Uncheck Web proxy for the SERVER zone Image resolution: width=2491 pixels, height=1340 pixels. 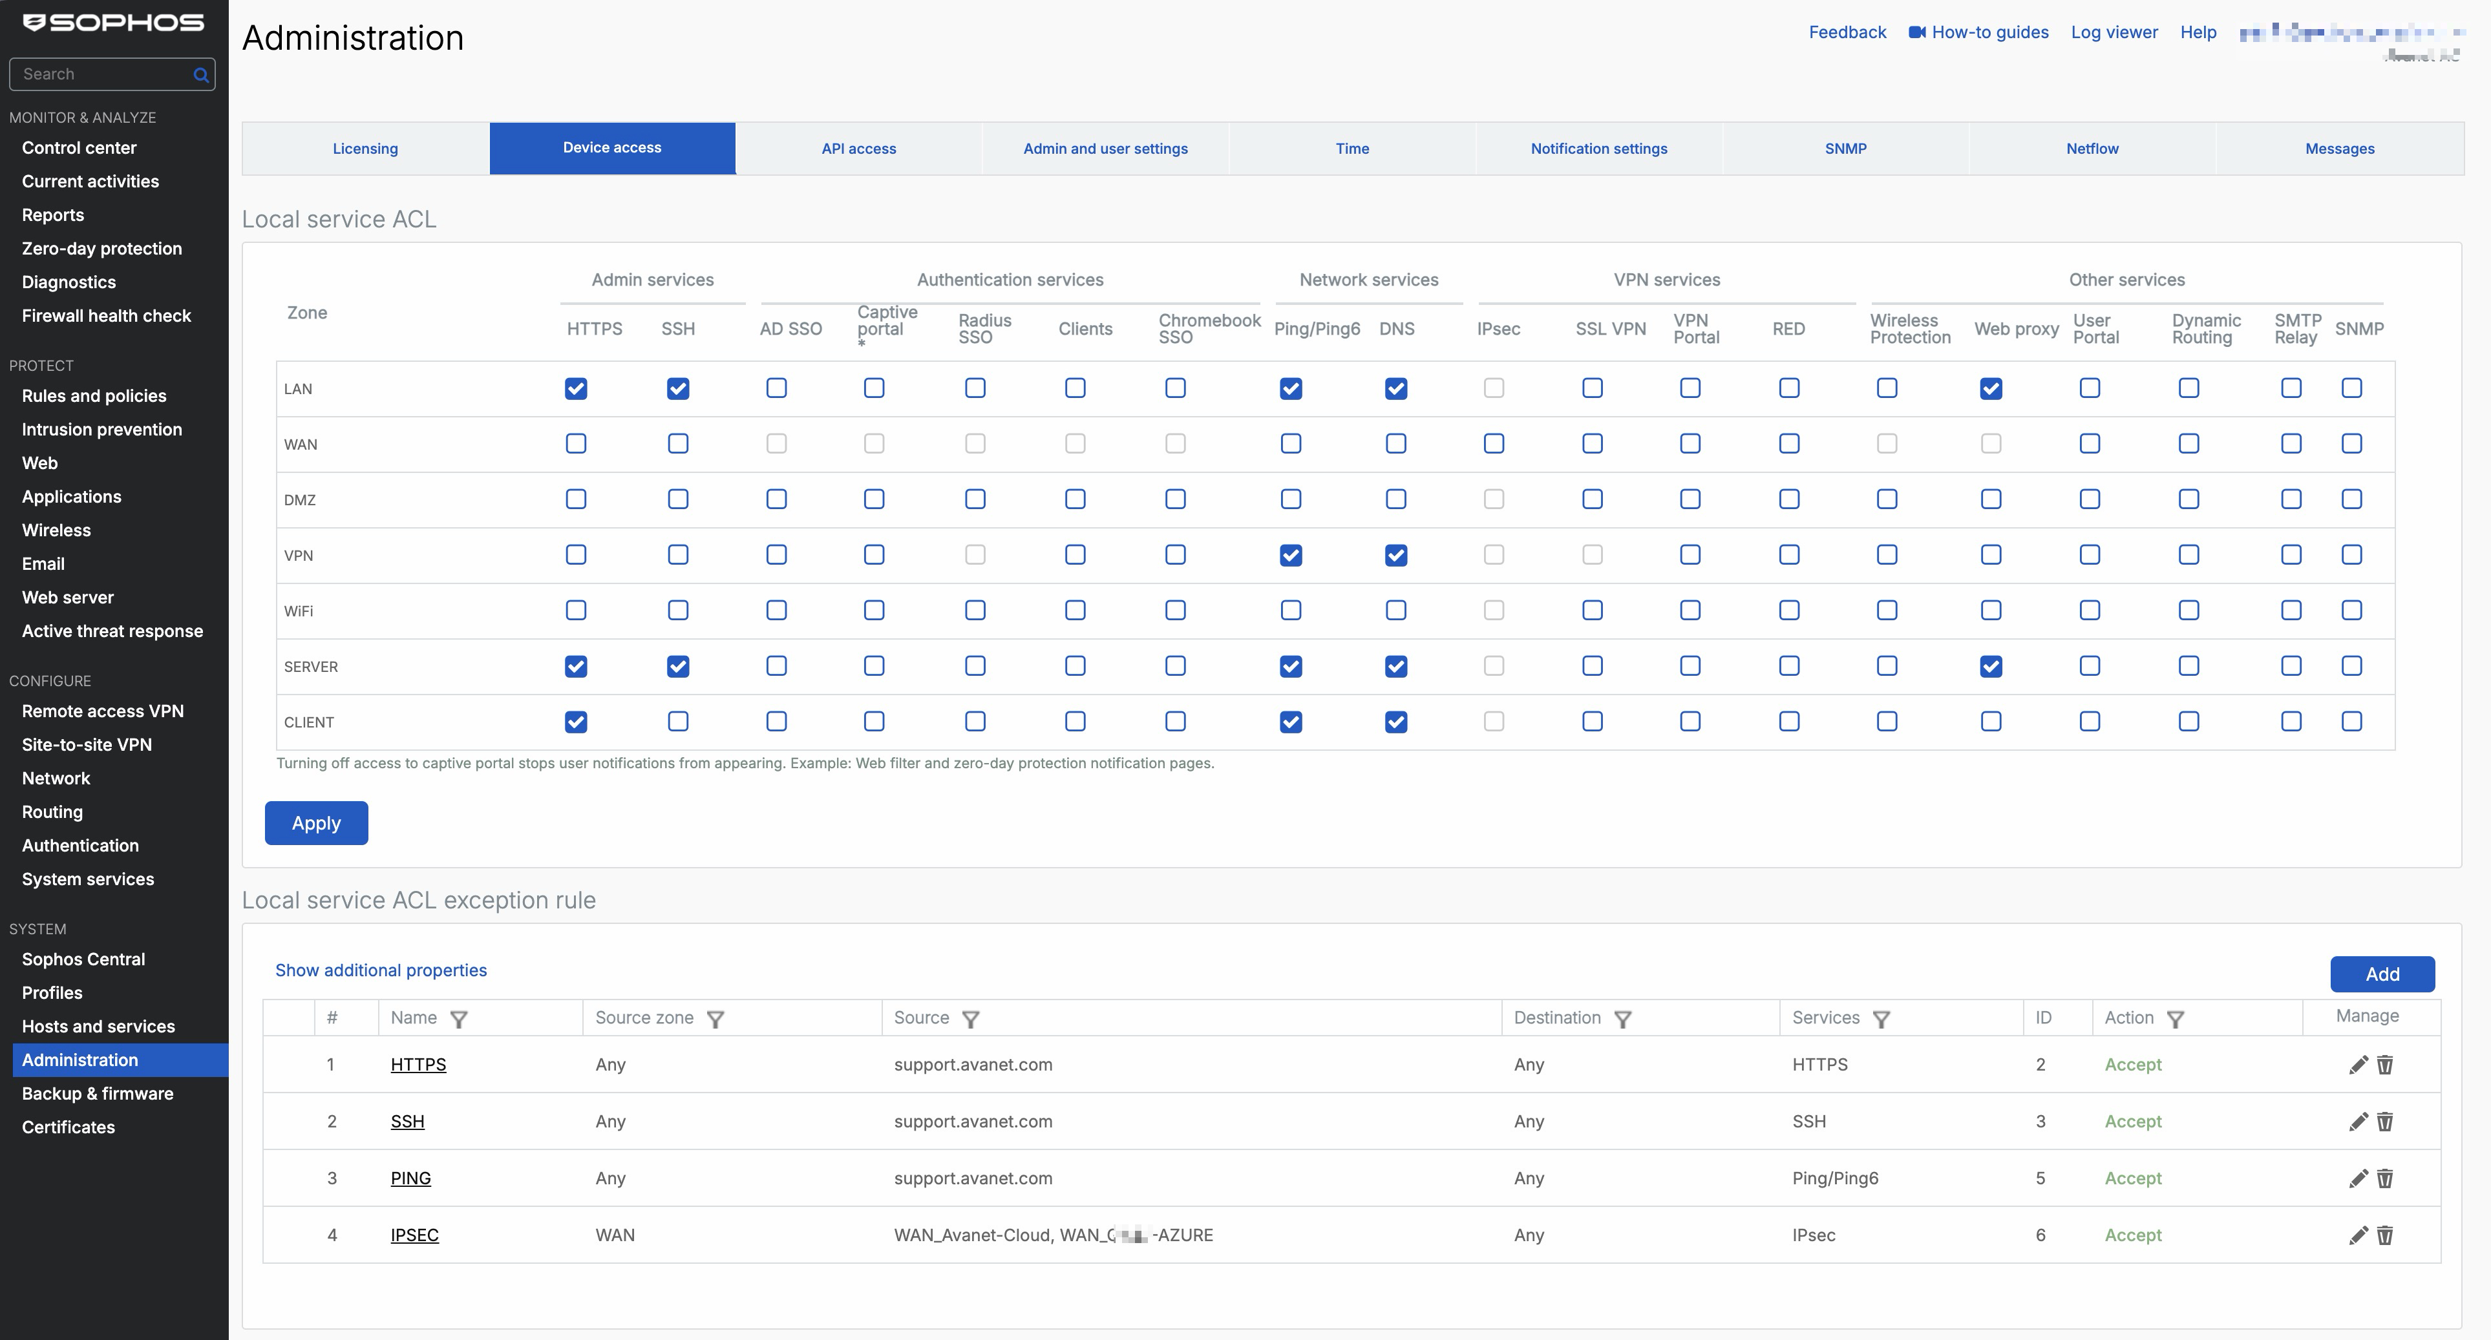[1991, 666]
